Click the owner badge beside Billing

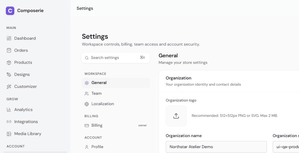[143, 126]
